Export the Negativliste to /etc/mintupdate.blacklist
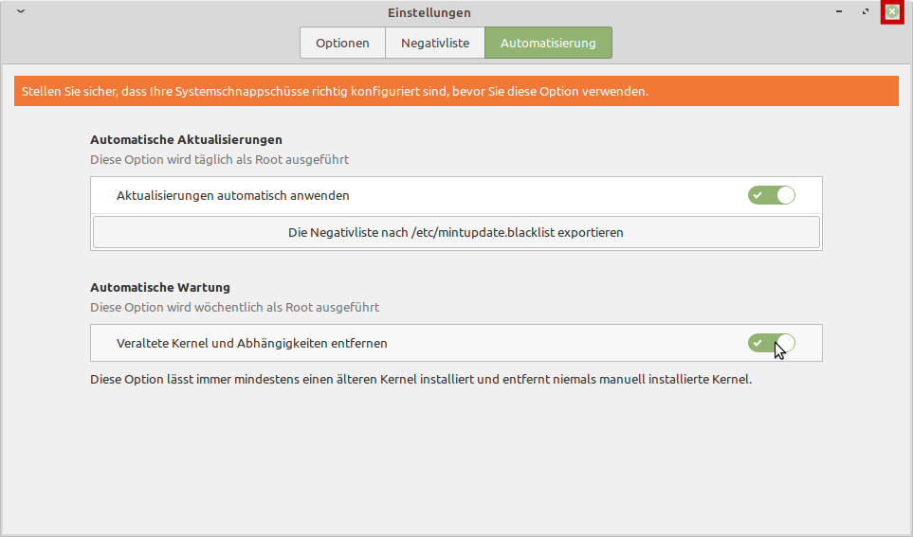 coord(456,232)
